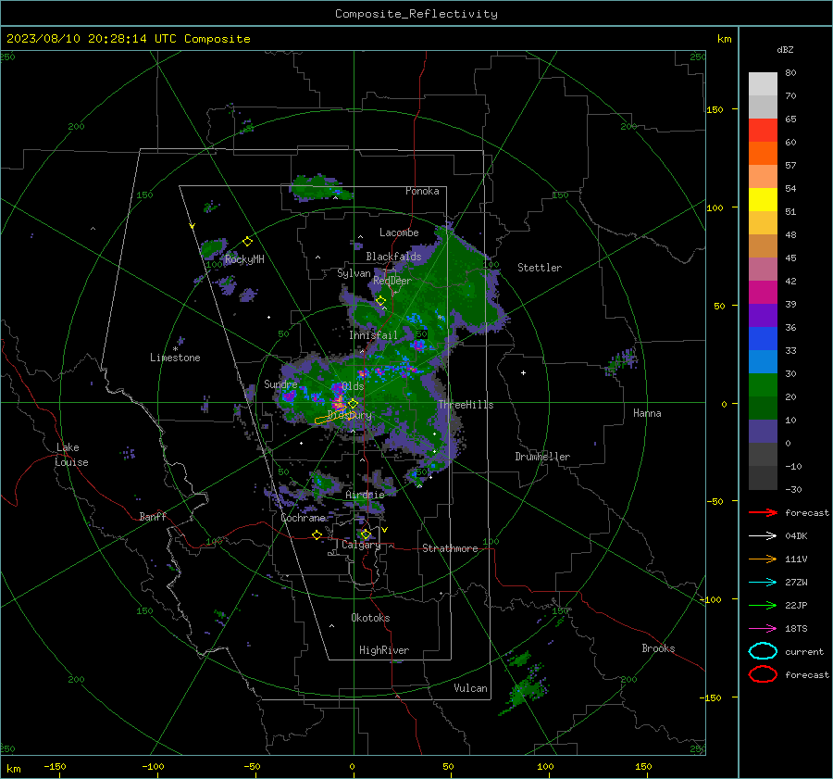Click the Sundre city label
This screenshot has width=833, height=779.
[x=280, y=383]
